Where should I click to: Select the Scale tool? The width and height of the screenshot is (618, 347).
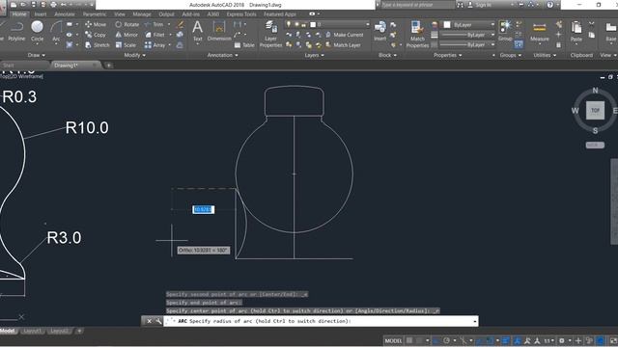tap(126, 45)
